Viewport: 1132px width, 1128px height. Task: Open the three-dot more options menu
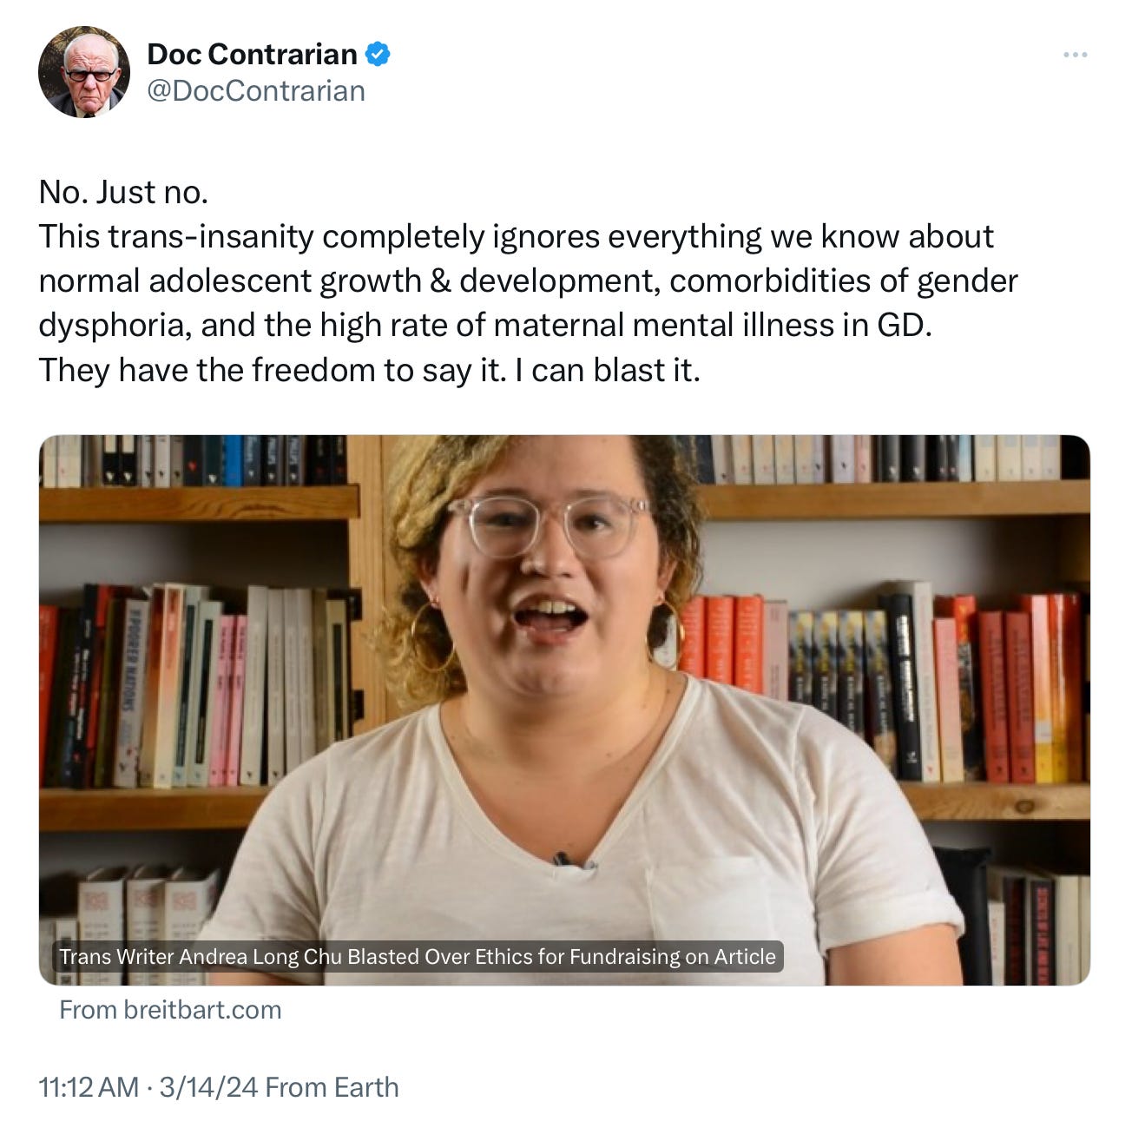(1075, 55)
